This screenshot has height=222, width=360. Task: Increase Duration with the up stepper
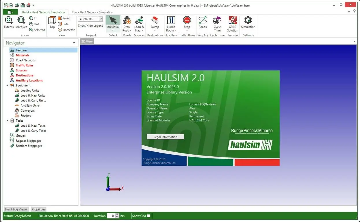click(117, 214)
